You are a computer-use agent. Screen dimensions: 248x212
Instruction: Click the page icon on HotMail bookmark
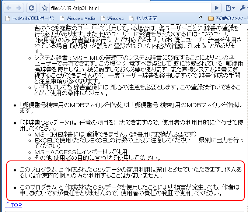(x=7, y=18)
